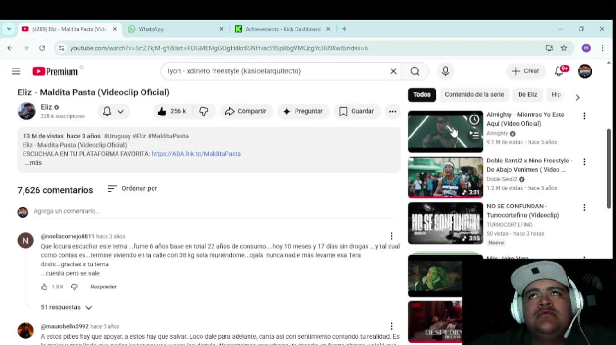Image resolution: width=616 pixels, height=345 pixels.
Task: Click the magnifier search button
Action: tap(415, 71)
